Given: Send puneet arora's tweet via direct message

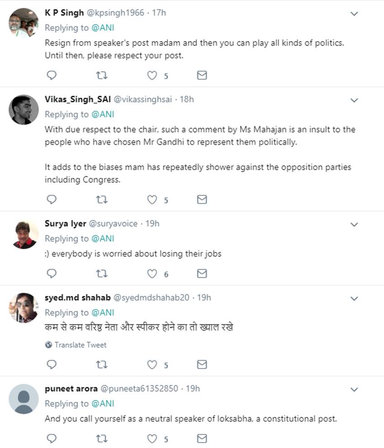Looking at the screenshot, I should [x=202, y=438].
